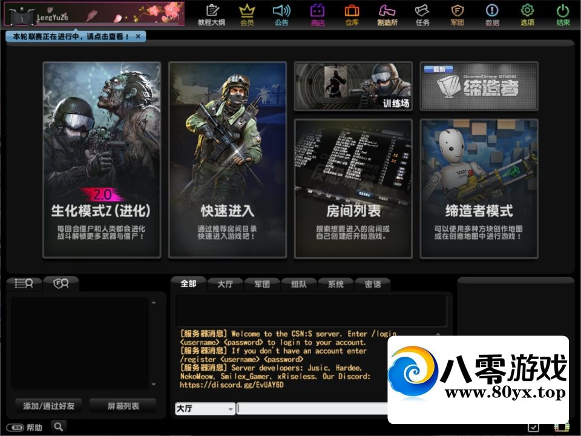Open the Counter-Strike Studio 缔造者 banner
This screenshot has width=581, height=436.
tap(479, 86)
